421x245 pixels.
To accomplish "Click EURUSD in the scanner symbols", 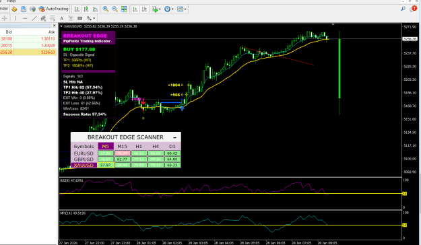I will click(84, 153).
